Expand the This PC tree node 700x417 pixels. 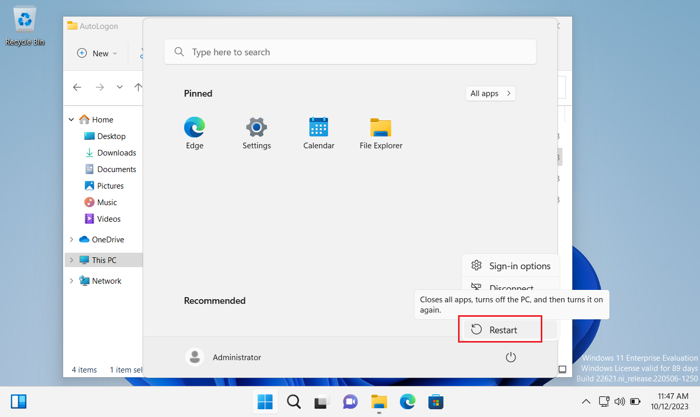[71, 260]
